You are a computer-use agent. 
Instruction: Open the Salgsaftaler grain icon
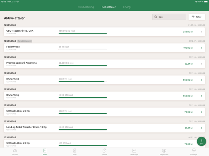(x=164, y=151)
